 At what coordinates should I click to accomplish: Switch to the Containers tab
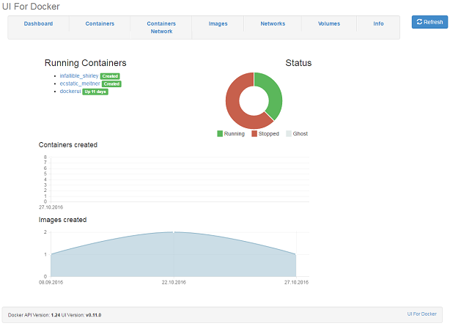point(100,24)
